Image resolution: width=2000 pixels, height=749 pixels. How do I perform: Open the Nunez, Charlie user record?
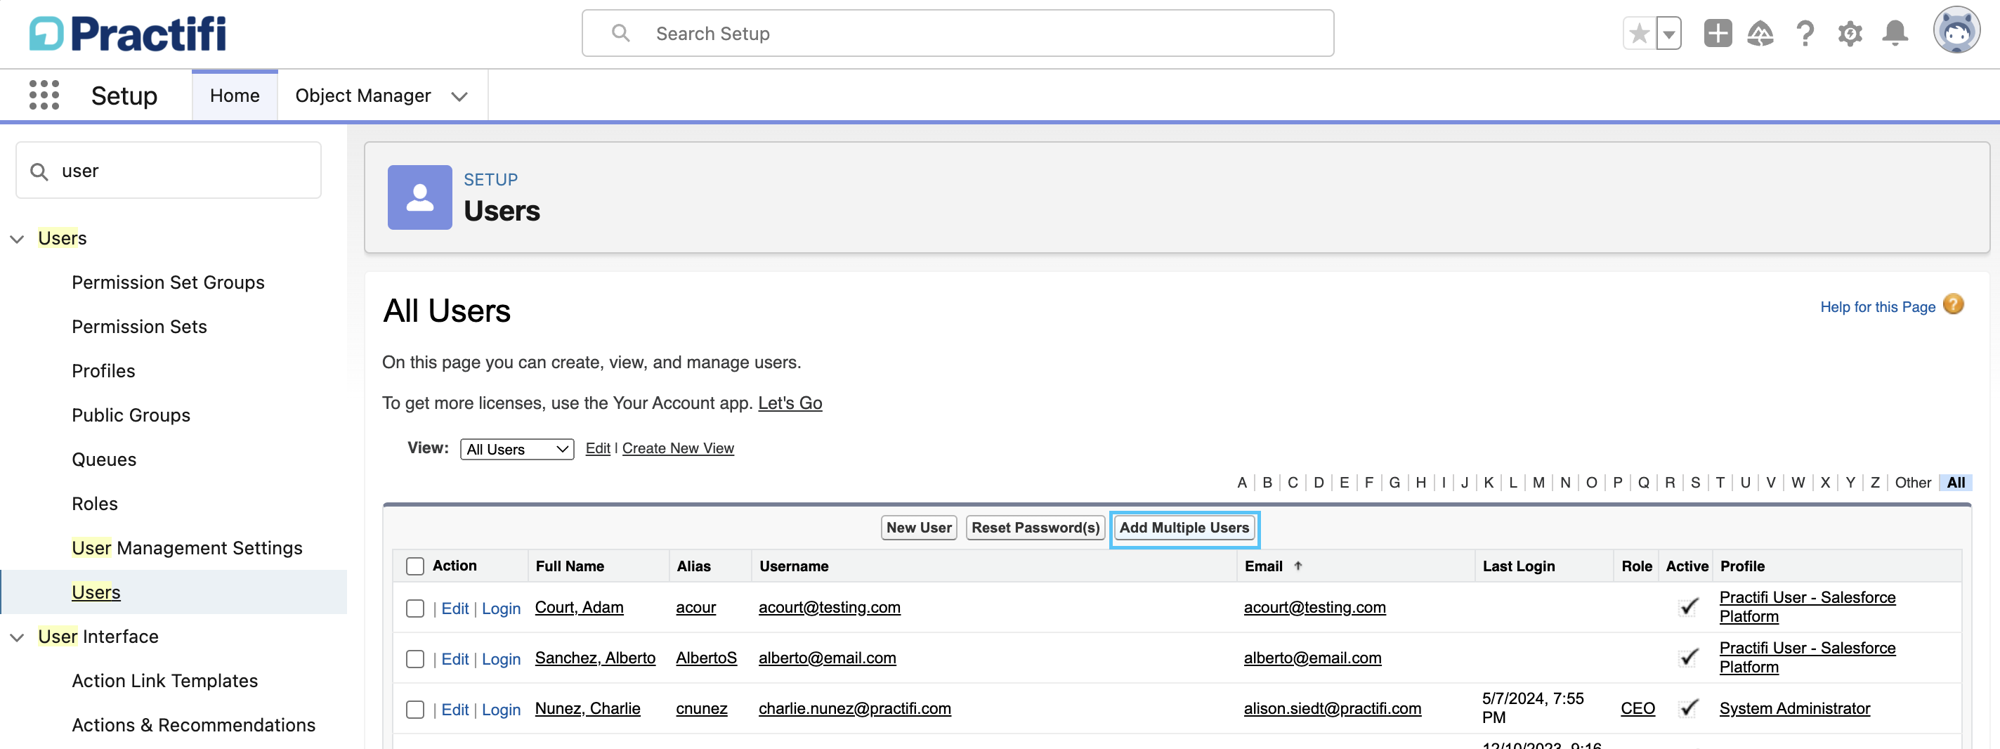click(588, 709)
